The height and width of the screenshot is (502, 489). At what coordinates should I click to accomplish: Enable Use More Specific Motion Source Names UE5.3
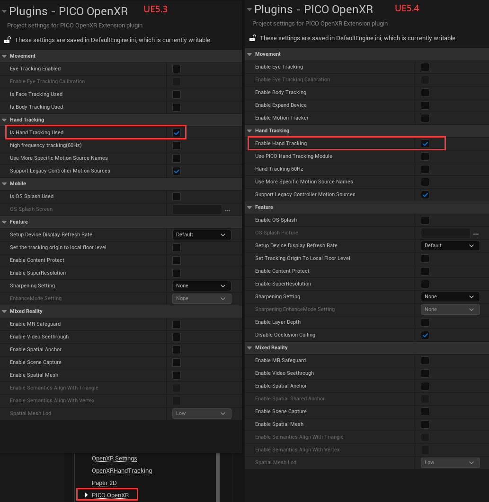[177, 158]
